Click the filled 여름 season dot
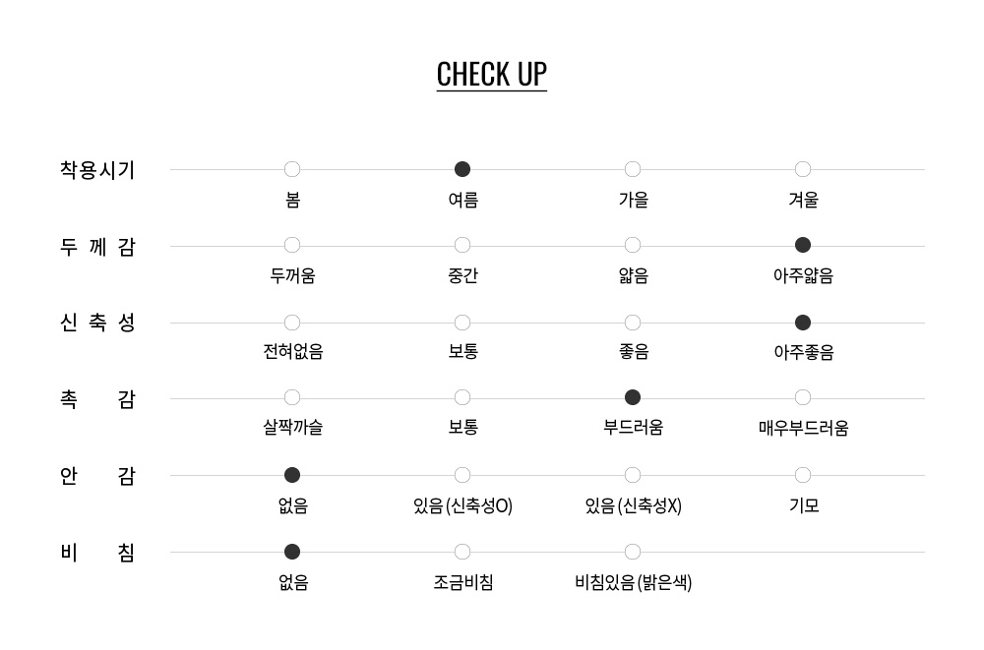 (x=462, y=169)
